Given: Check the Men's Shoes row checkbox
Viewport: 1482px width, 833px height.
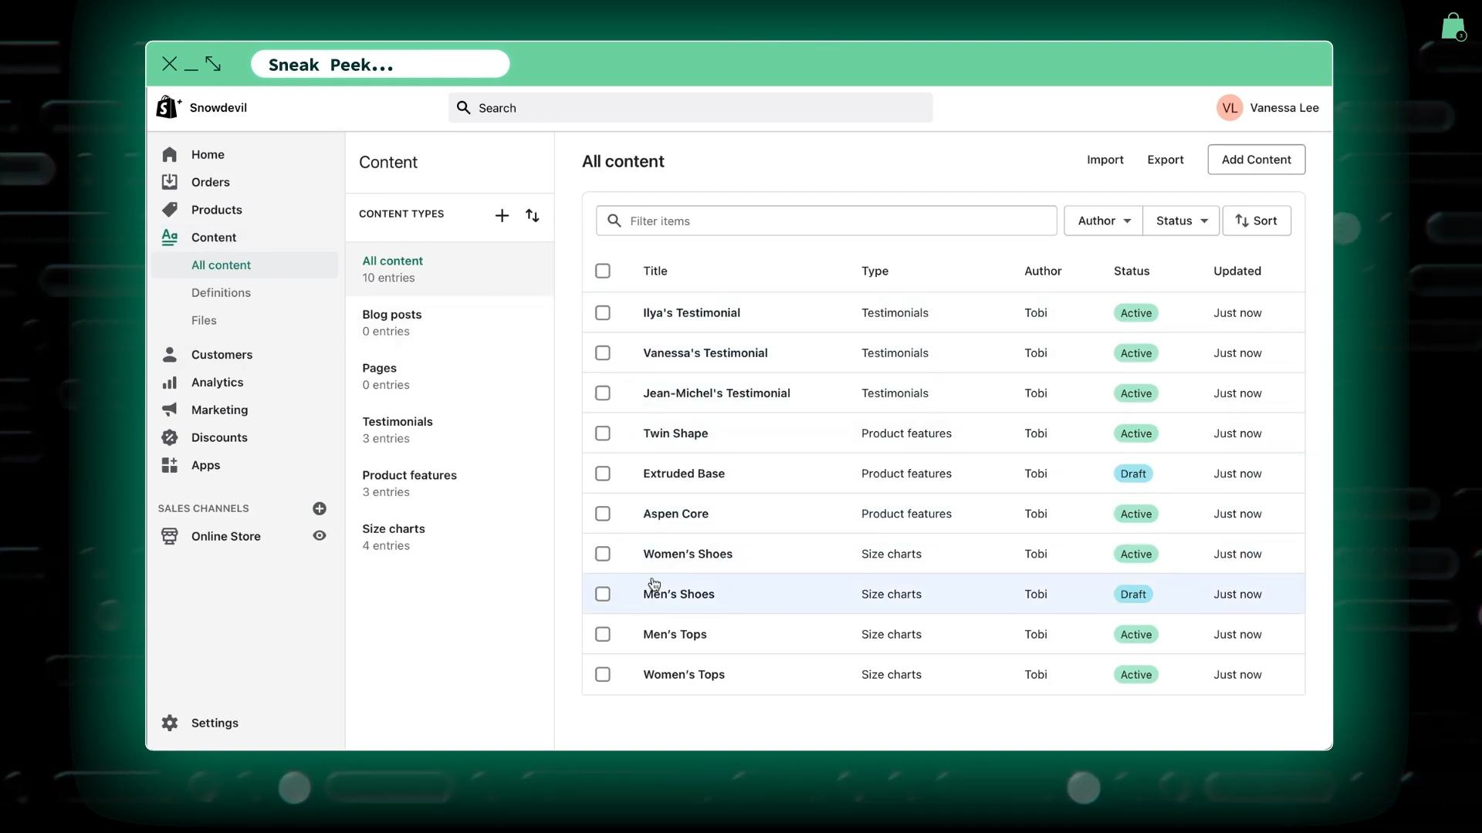Looking at the screenshot, I should tap(603, 594).
